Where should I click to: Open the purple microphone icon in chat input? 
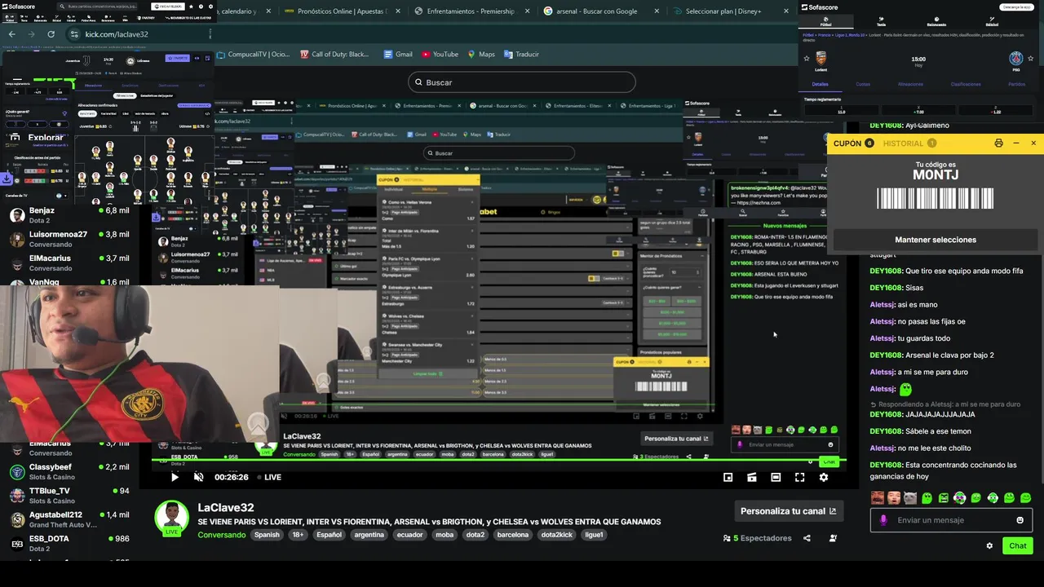pyautogui.click(x=883, y=520)
